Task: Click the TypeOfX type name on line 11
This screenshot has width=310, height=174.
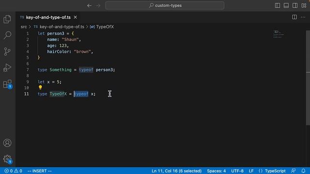Action: [x=58, y=94]
